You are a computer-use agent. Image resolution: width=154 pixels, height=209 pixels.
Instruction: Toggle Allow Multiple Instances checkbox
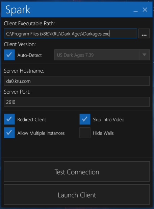coord(9,133)
